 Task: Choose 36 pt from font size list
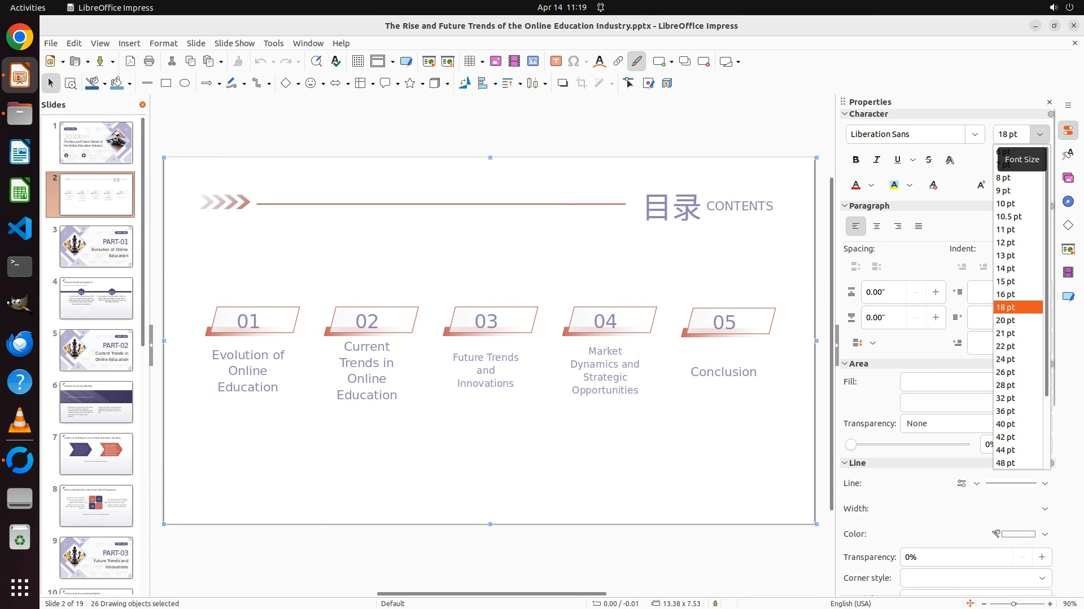(x=1006, y=411)
